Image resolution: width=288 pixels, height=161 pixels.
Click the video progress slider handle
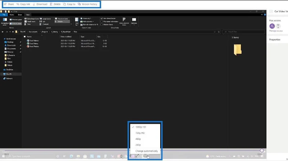(x=262, y=150)
